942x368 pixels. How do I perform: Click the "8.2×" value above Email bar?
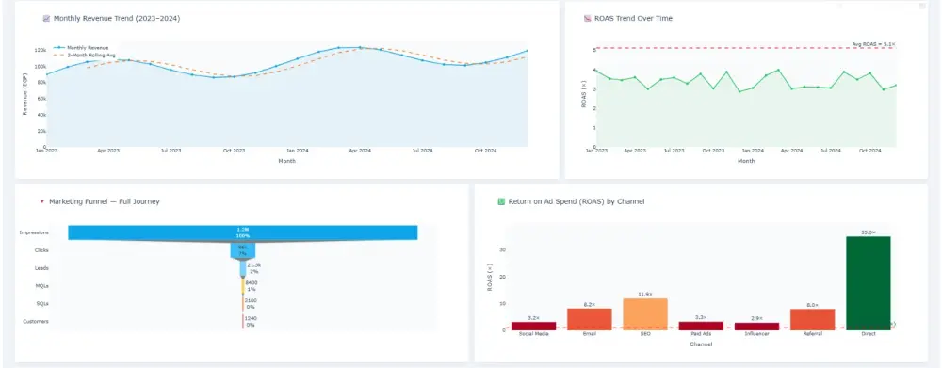click(x=590, y=305)
